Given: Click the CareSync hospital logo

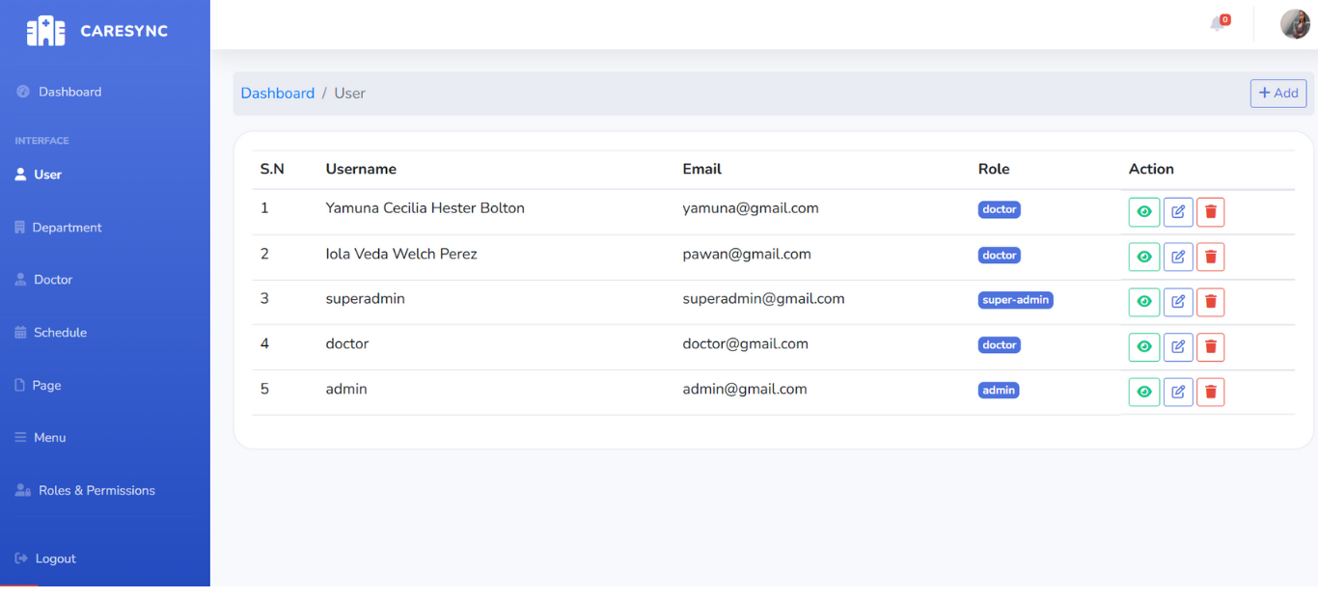Looking at the screenshot, I should click(45, 31).
